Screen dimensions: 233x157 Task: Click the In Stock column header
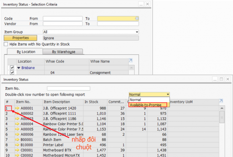point(95,102)
